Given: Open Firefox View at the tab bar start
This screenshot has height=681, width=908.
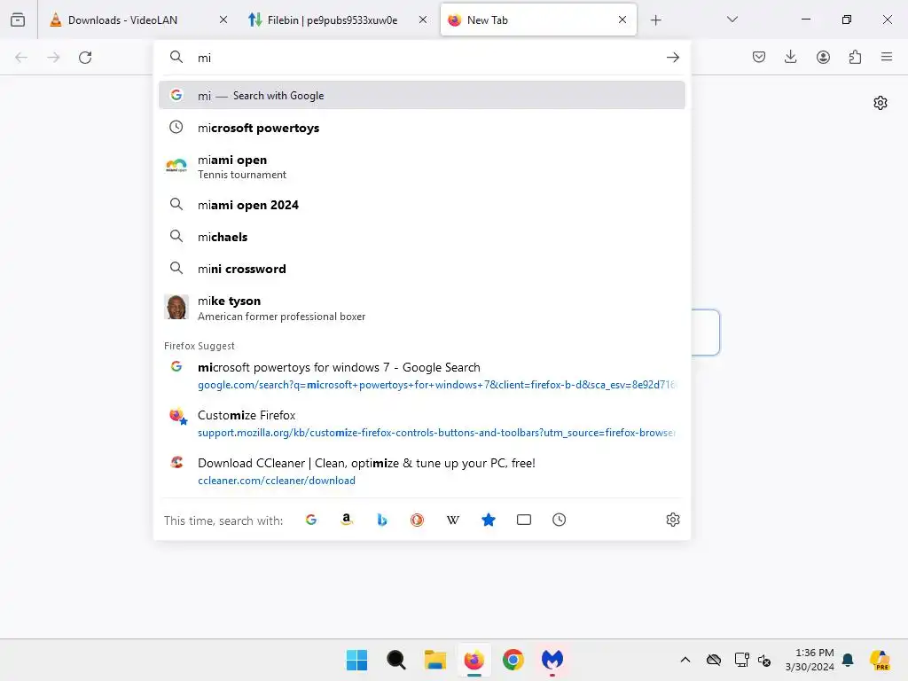Looking at the screenshot, I should pos(18,20).
